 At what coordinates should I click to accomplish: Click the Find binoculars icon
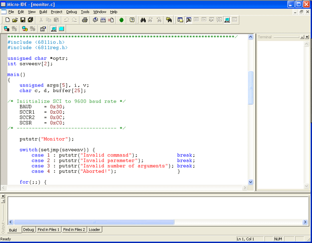(143, 20)
